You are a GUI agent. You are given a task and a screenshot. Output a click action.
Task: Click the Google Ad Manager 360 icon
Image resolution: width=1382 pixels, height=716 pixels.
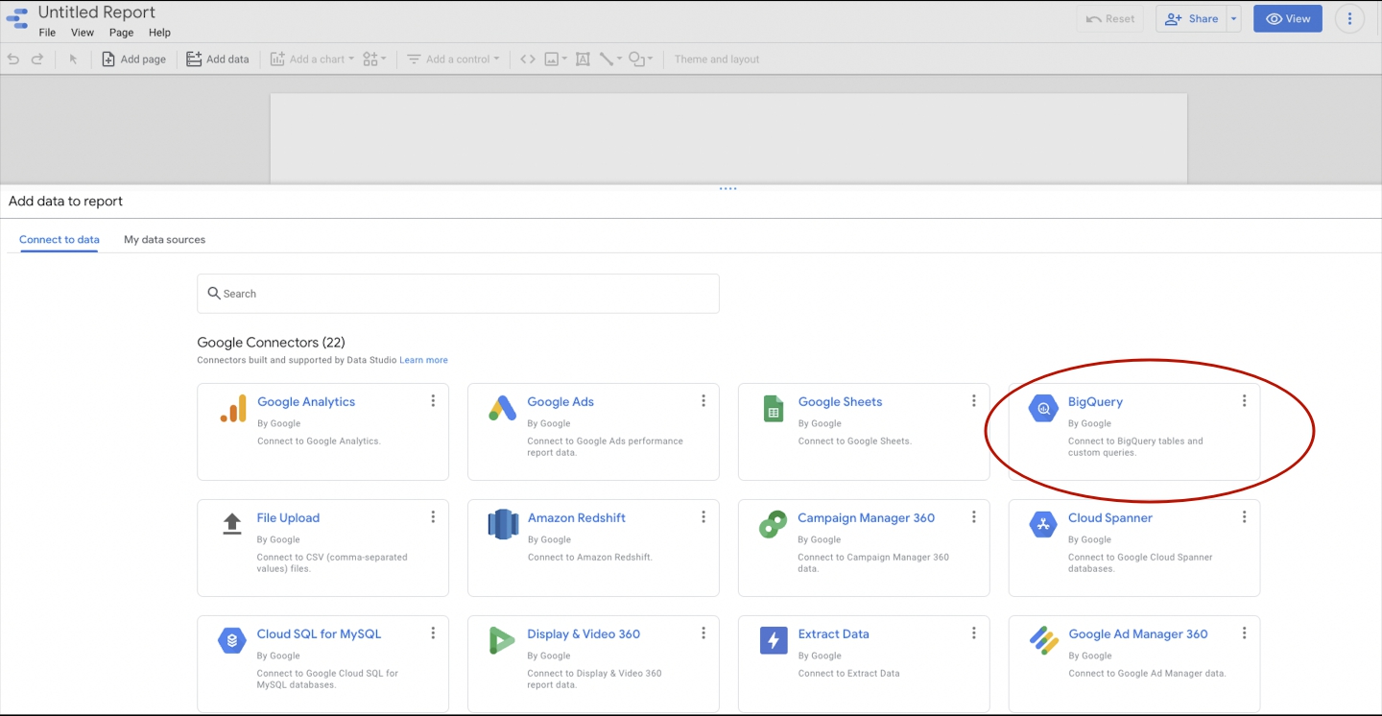click(1043, 640)
